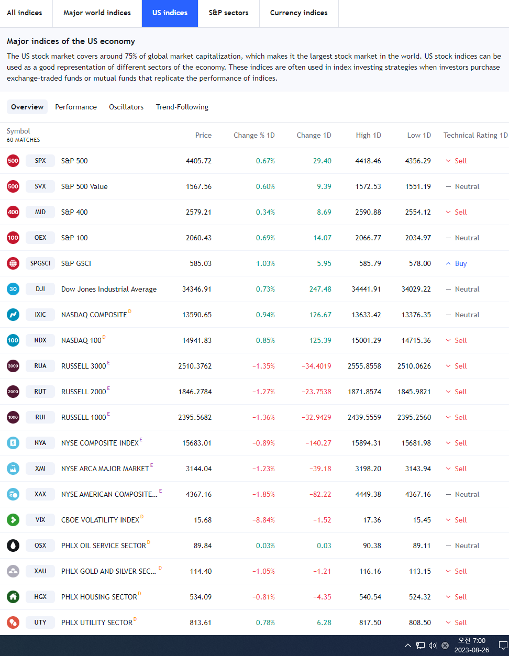Image resolution: width=509 pixels, height=656 pixels.
Task: Open the UTY ticker link
Action: pyautogui.click(x=40, y=622)
